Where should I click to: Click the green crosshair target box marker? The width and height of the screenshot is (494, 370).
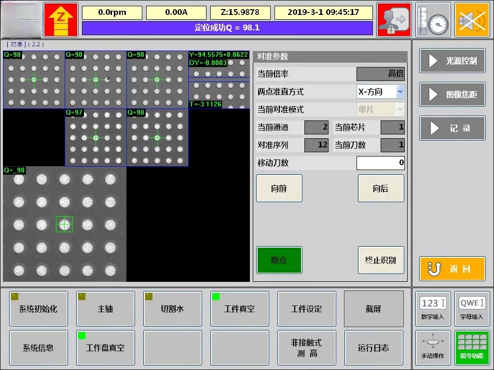click(x=64, y=225)
